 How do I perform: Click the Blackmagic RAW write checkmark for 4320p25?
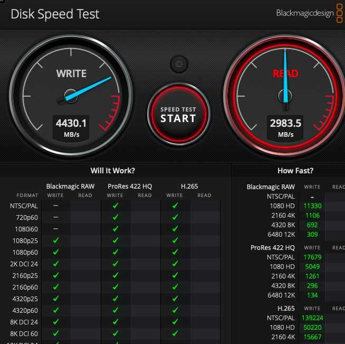pyautogui.click(x=56, y=299)
